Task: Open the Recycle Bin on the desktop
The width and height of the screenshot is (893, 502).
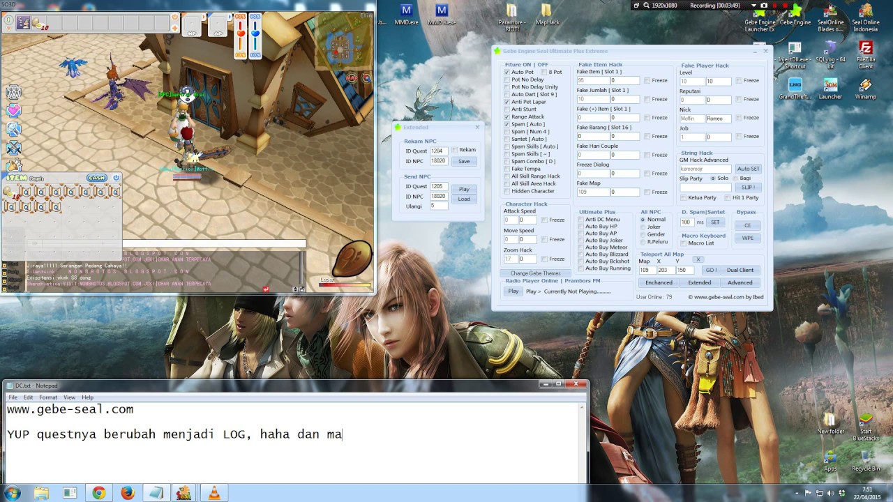Action: pyautogui.click(x=866, y=461)
